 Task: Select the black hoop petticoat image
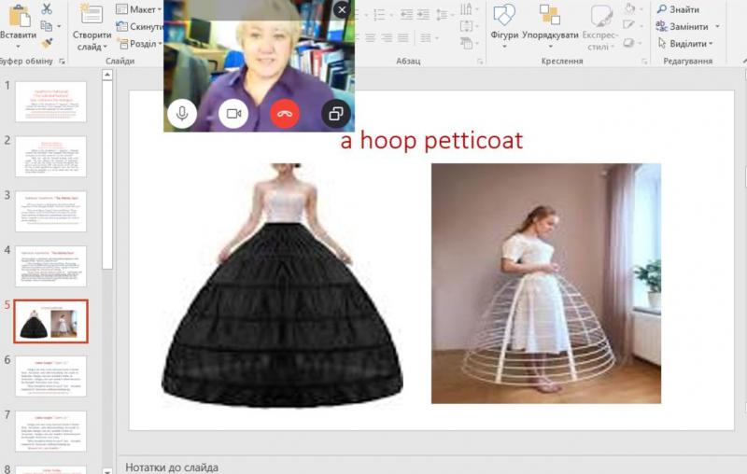point(283,286)
